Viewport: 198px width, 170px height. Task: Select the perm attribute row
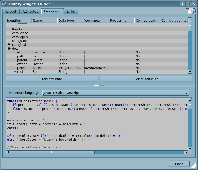(x=21, y=68)
